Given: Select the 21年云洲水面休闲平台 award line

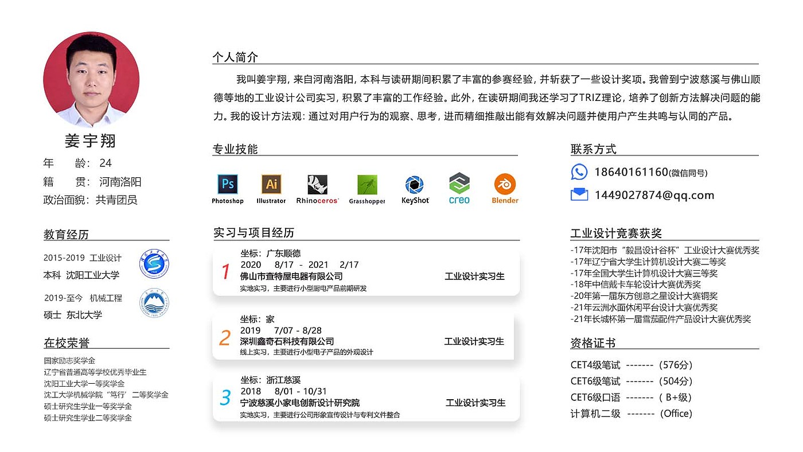Looking at the screenshot, I should pos(644,307).
